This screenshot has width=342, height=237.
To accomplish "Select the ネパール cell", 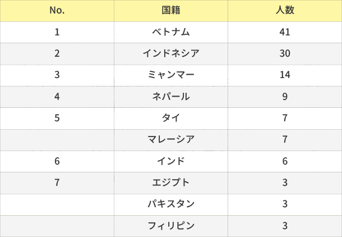I will (x=171, y=97).
